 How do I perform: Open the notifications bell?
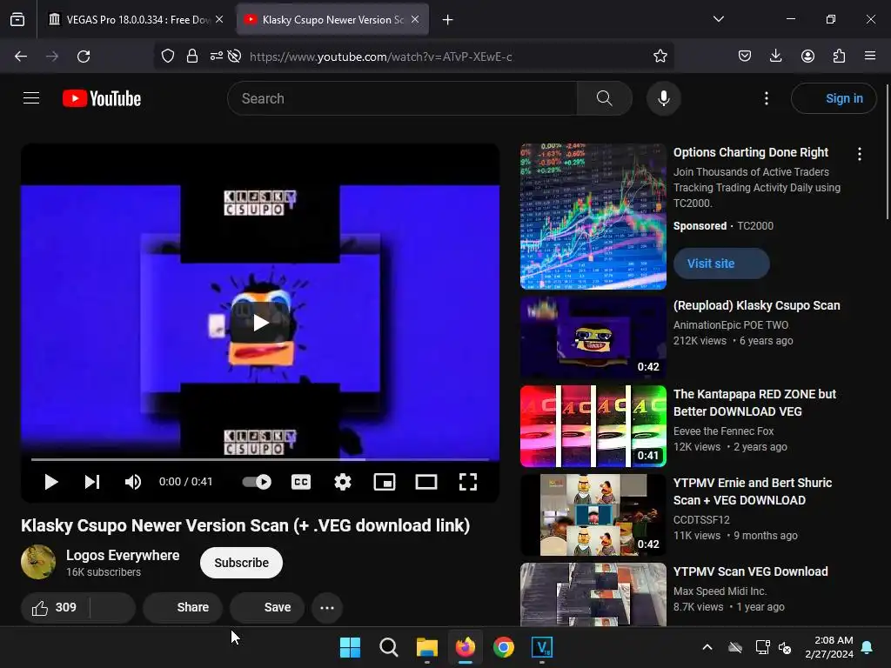[x=868, y=647]
